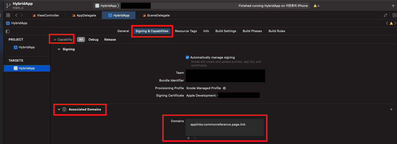Image resolution: width=397 pixels, height=144 pixels.
Task: Switch to the Resource Tags tab
Action: (x=186, y=31)
